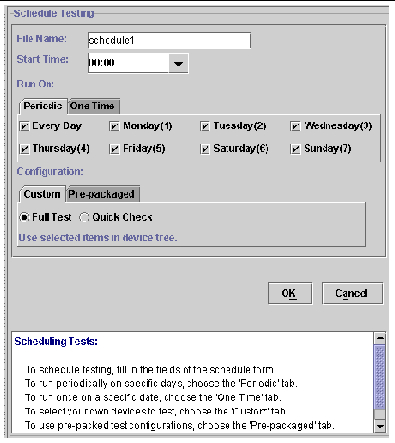Image resolution: width=395 pixels, height=443 pixels.
Task: Open the Pre-packaged configuration tab
Action: click(x=102, y=194)
